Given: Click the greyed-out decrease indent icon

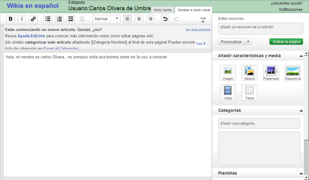Looking at the screenshot, I should (x=82, y=19).
